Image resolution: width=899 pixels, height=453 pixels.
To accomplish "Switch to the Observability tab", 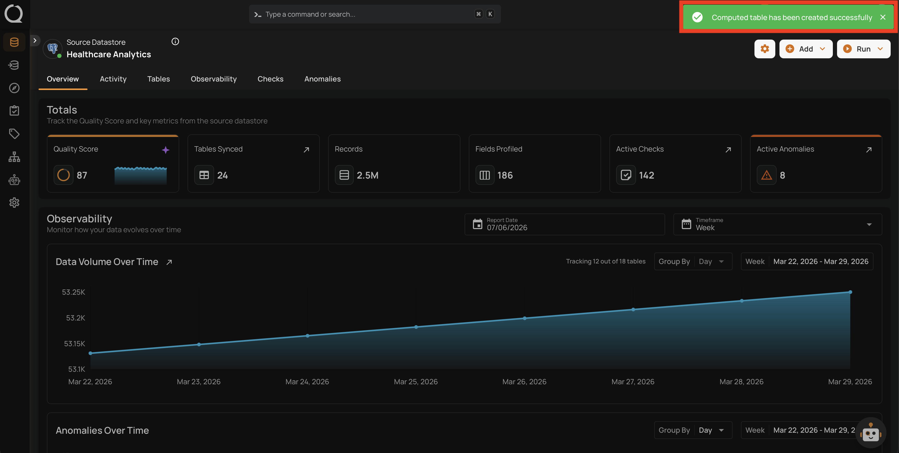I will [x=214, y=79].
